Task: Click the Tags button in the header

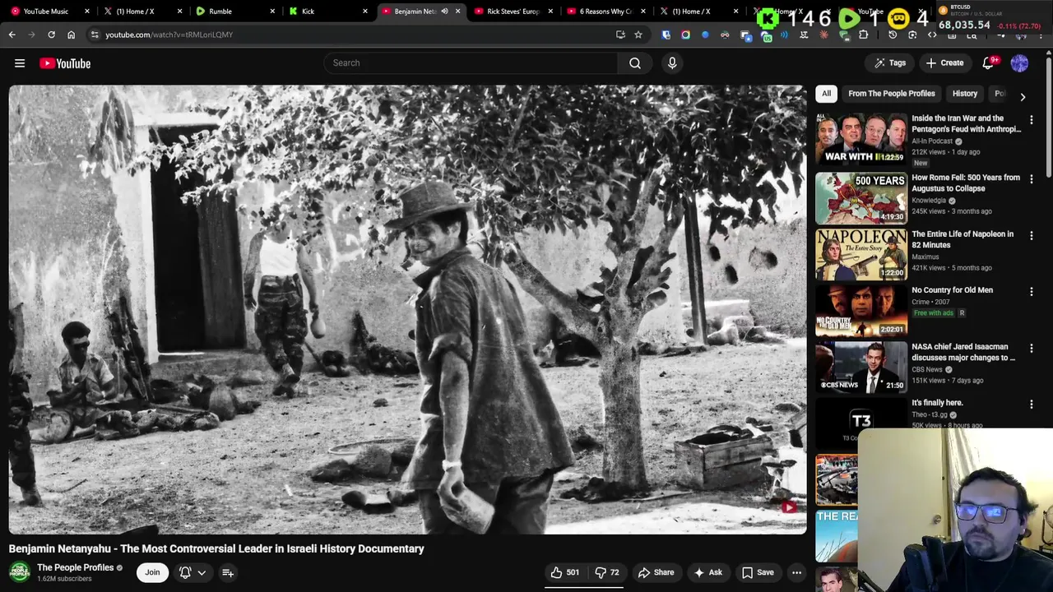Action: pos(890,63)
